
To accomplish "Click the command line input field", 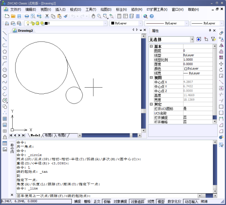I will (107, 196).
